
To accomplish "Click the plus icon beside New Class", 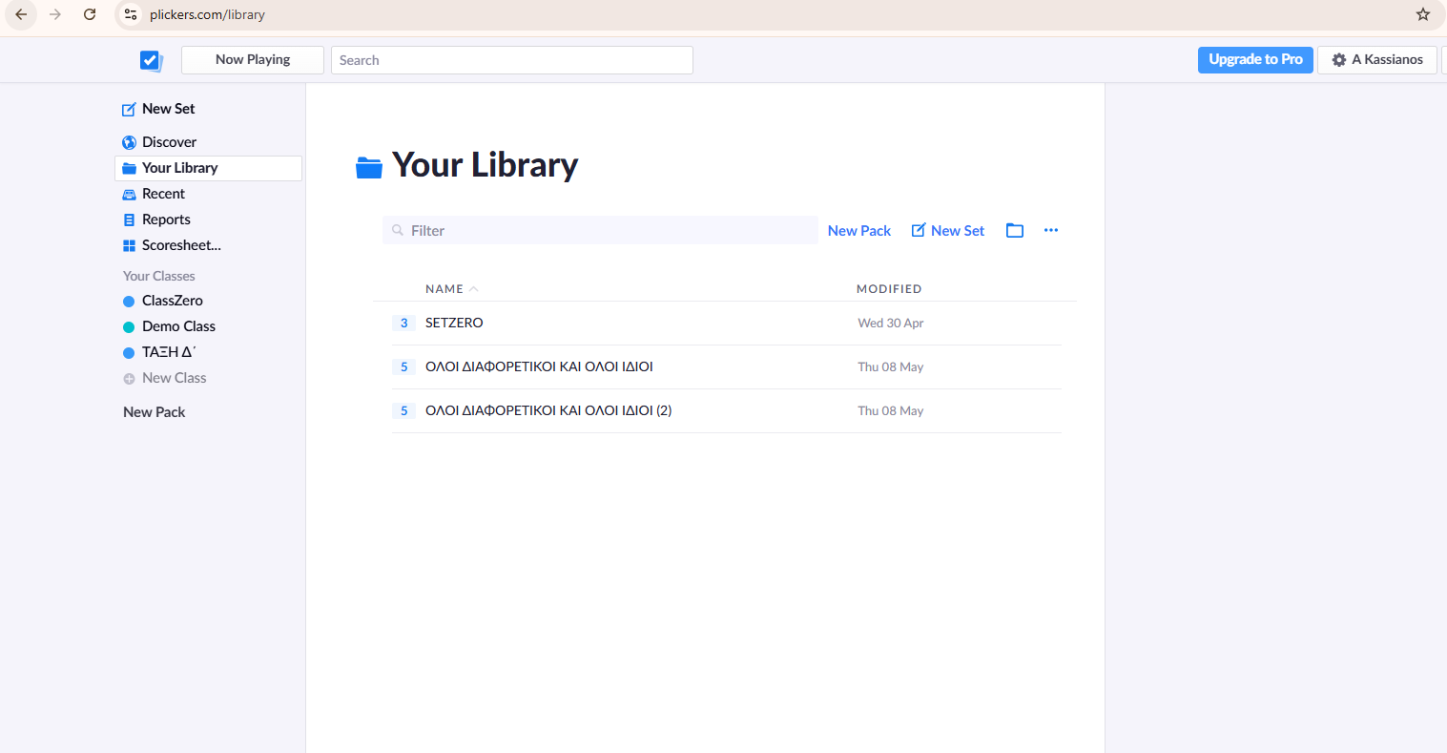I will point(129,379).
